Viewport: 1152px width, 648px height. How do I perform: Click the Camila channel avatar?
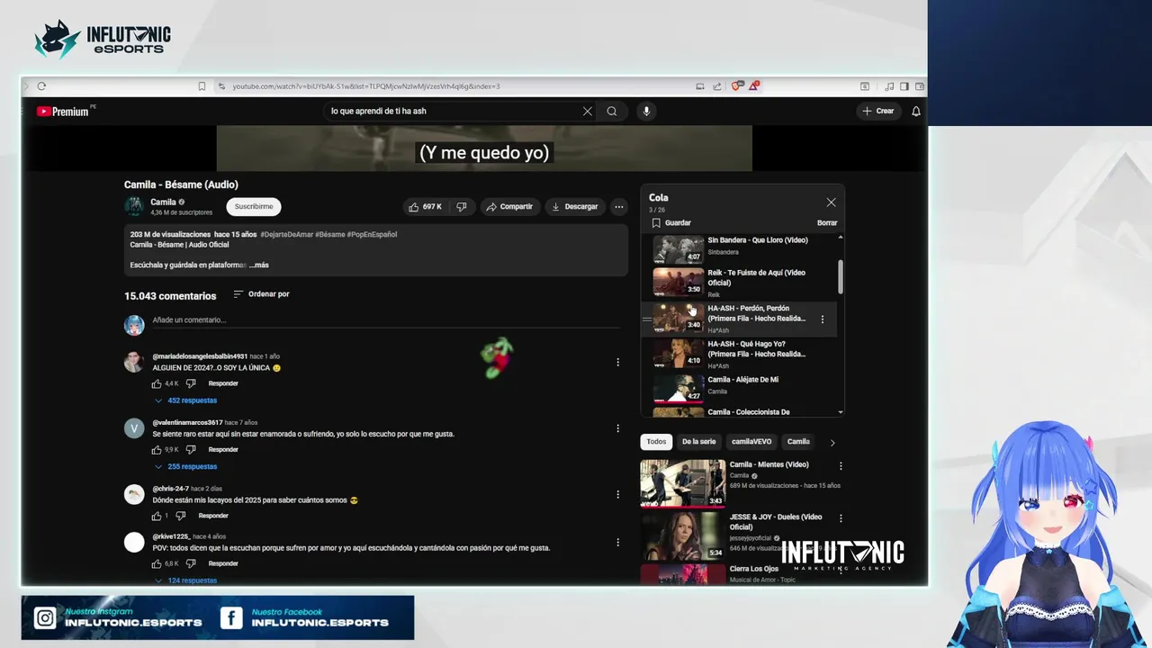pos(134,206)
